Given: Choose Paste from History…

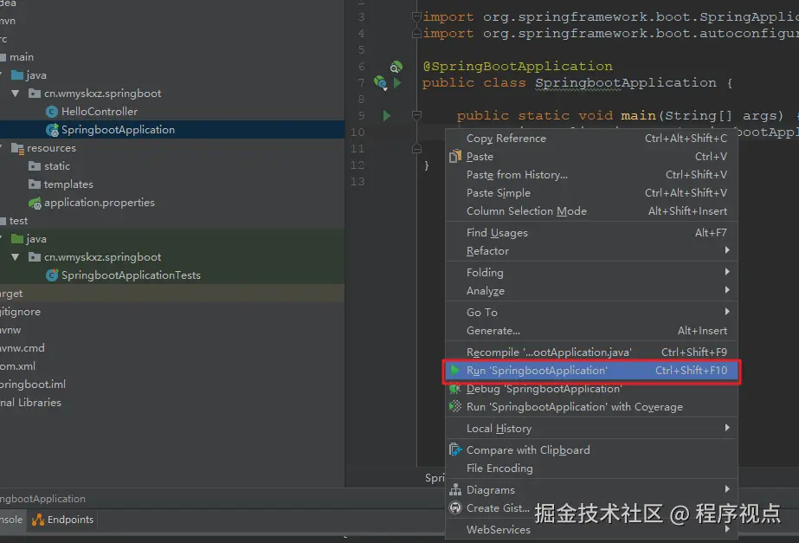Looking at the screenshot, I should pos(591,175).
